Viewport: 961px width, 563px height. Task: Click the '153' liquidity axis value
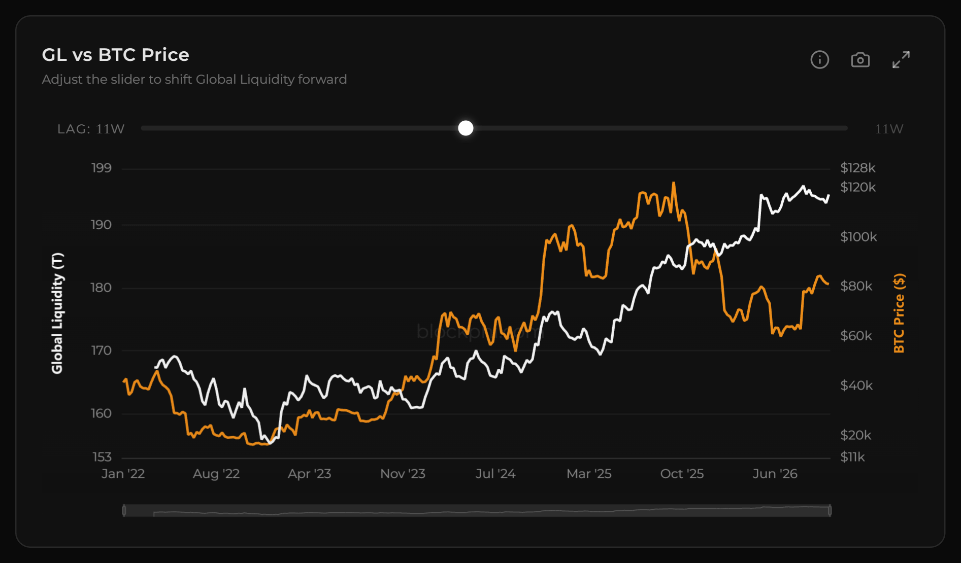(x=102, y=457)
